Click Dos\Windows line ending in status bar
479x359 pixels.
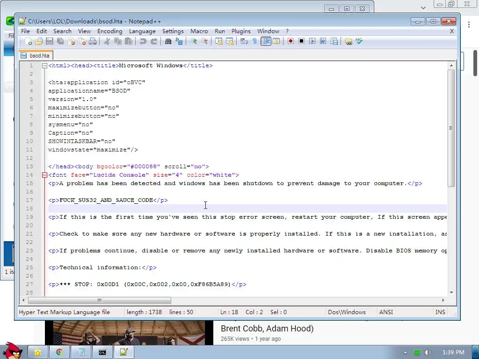347,312
